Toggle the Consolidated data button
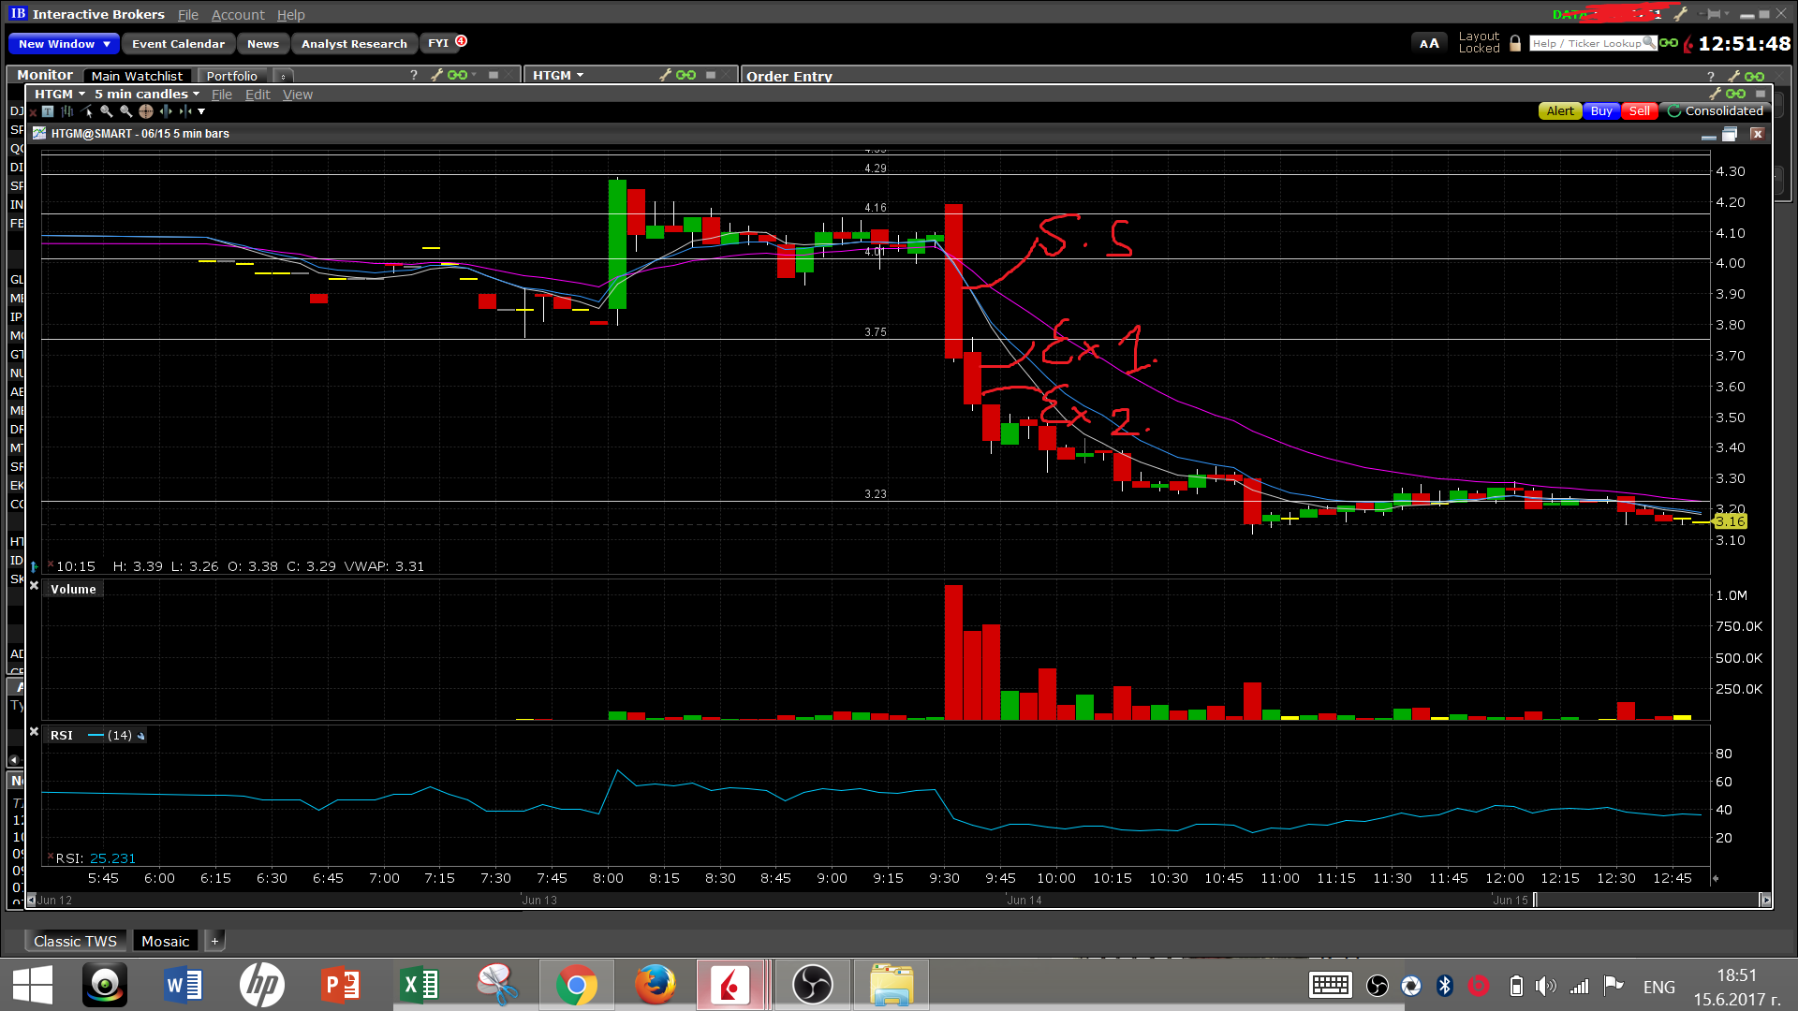The width and height of the screenshot is (1798, 1011). [x=1716, y=111]
